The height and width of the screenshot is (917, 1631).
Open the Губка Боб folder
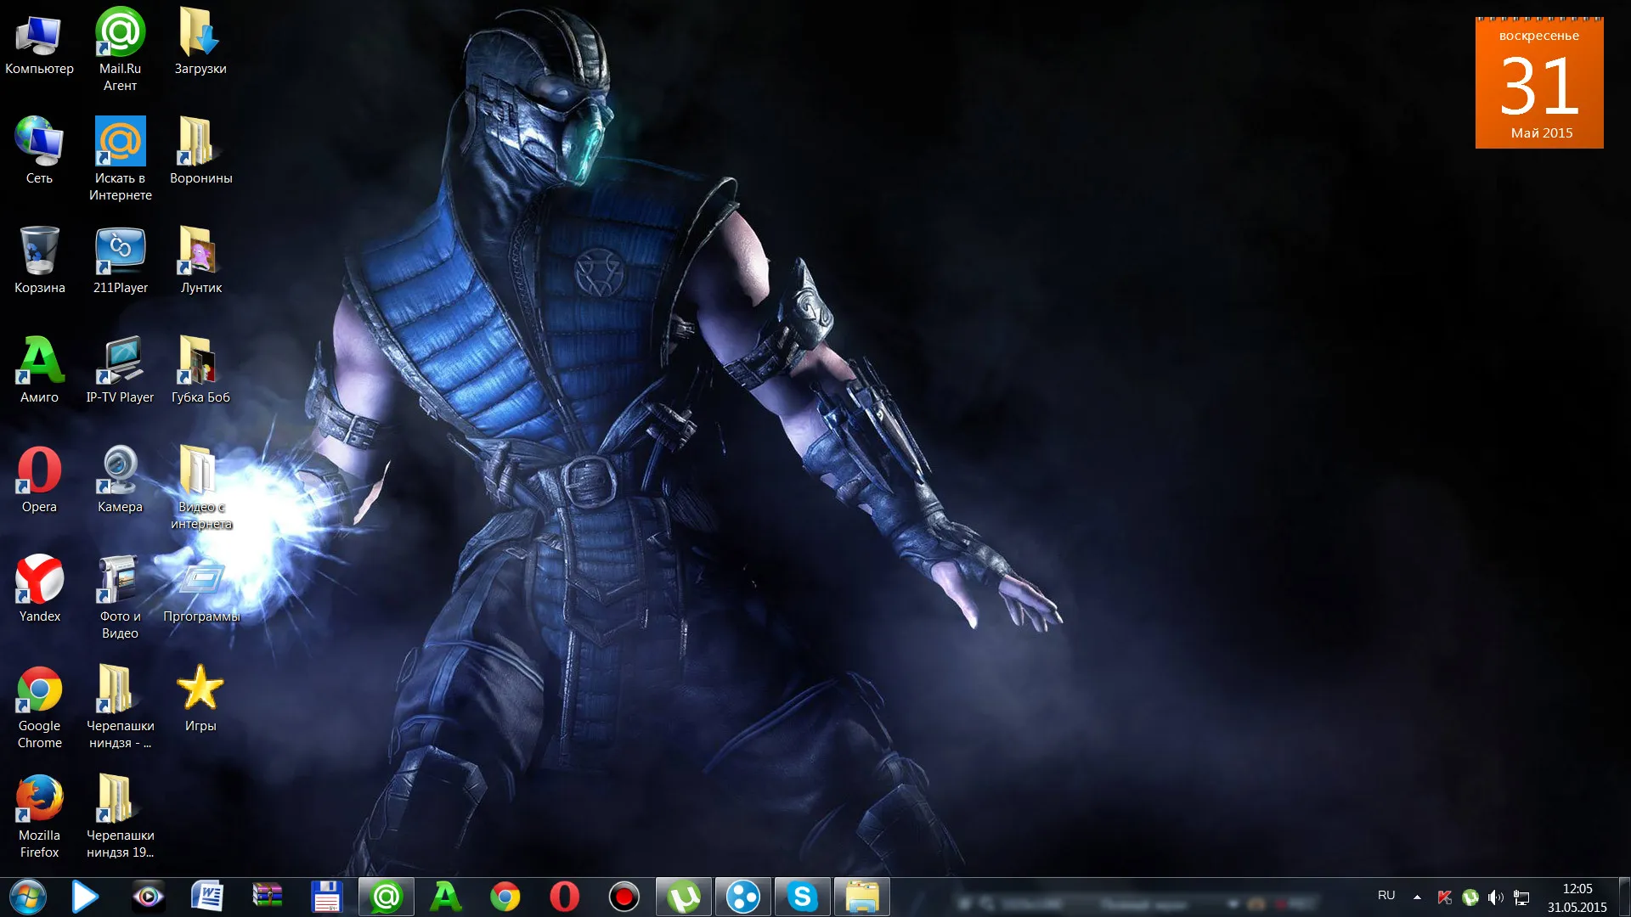point(200,370)
